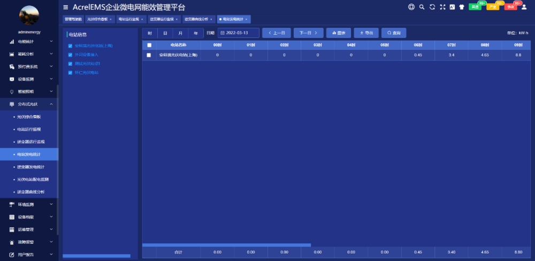Open the date picker field showing 2022-03-13
Screen dimensions: 535x261
click(x=238, y=33)
